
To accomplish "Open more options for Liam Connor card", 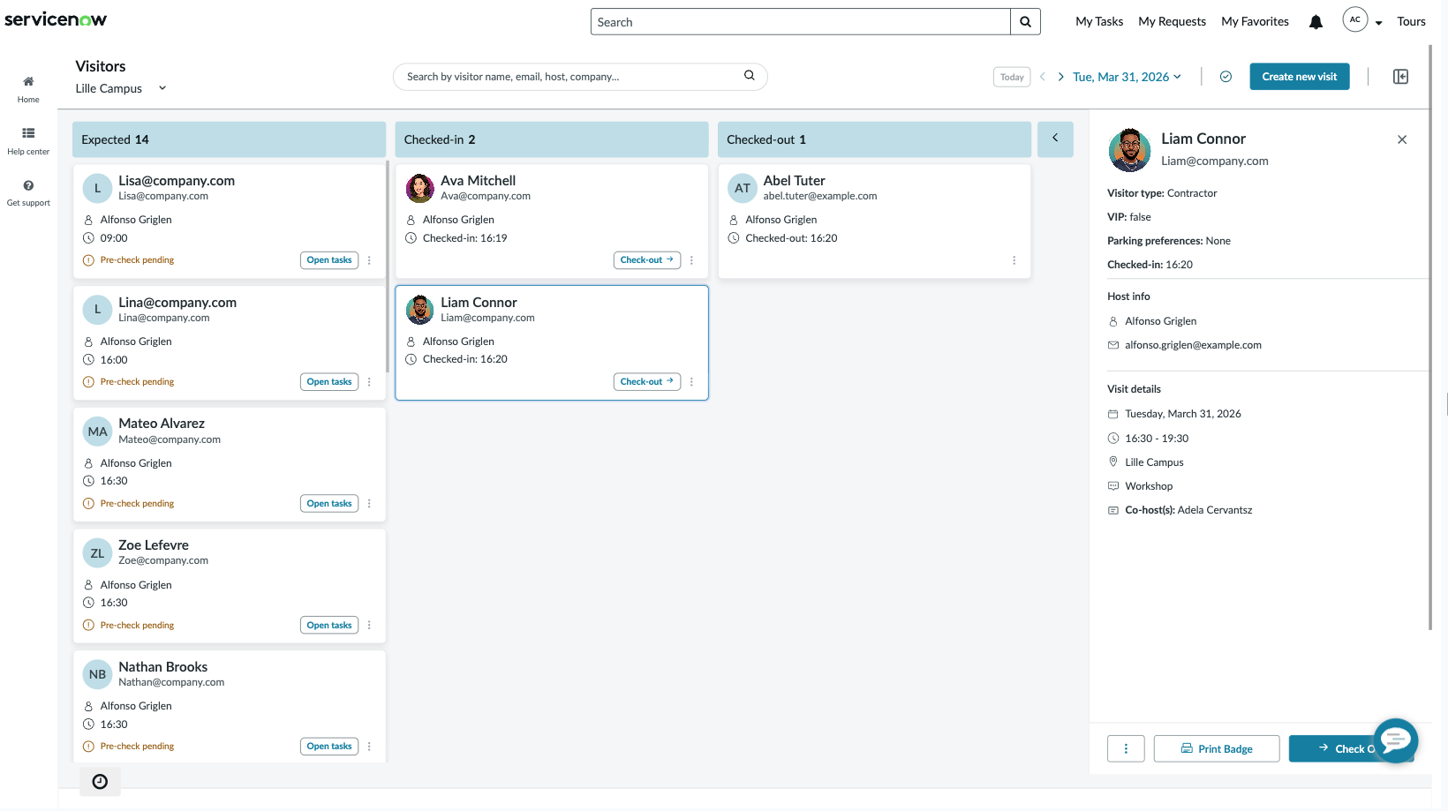I will 691,382.
